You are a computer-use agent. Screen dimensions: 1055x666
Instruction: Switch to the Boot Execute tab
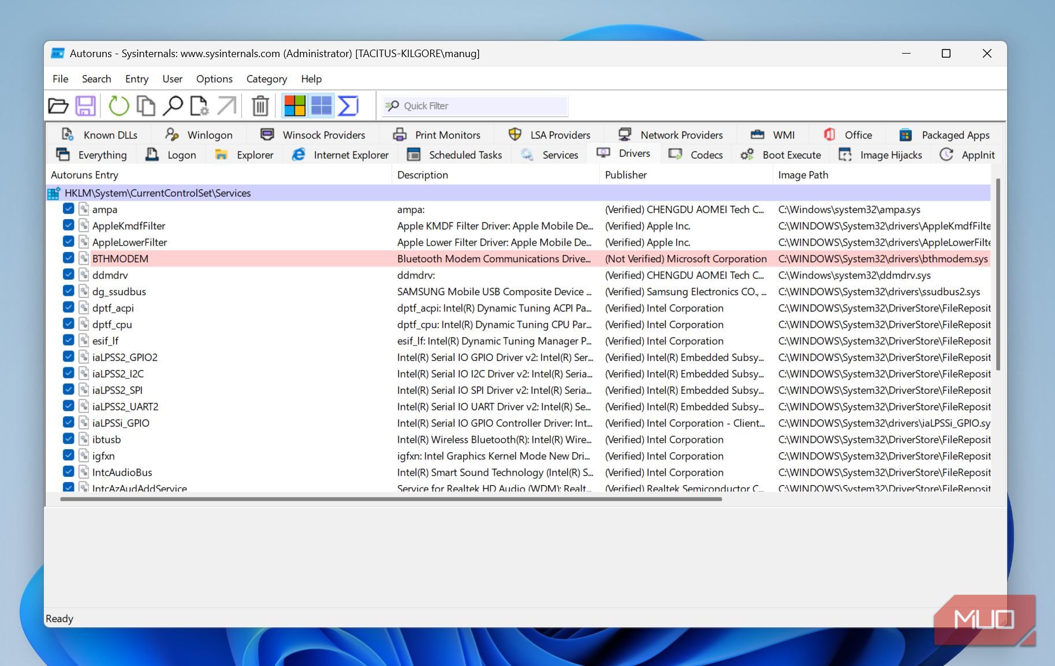(x=781, y=155)
